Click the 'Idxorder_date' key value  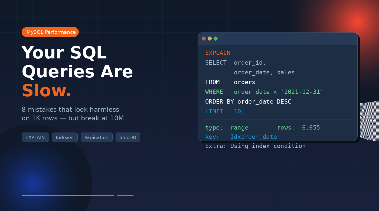[x=254, y=137]
